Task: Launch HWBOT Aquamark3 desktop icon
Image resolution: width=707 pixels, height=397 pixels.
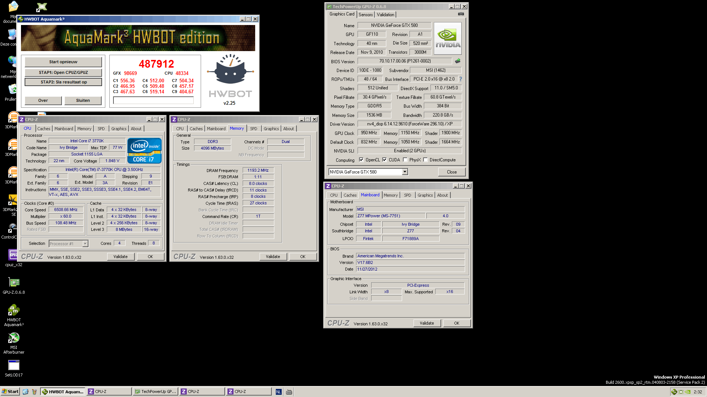Action: (14, 311)
